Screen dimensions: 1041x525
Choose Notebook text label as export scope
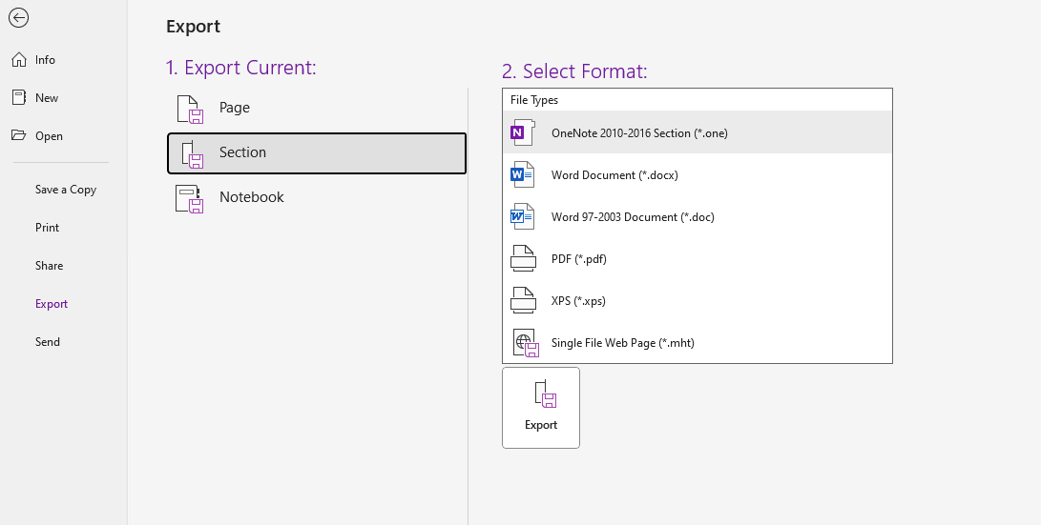pyautogui.click(x=252, y=197)
